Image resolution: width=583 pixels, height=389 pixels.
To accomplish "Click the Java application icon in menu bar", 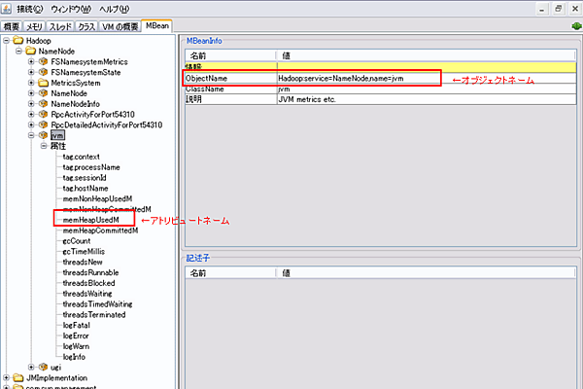I will click(x=7, y=8).
